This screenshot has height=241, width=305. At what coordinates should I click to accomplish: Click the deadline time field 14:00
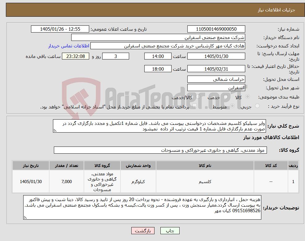click(158, 56)
